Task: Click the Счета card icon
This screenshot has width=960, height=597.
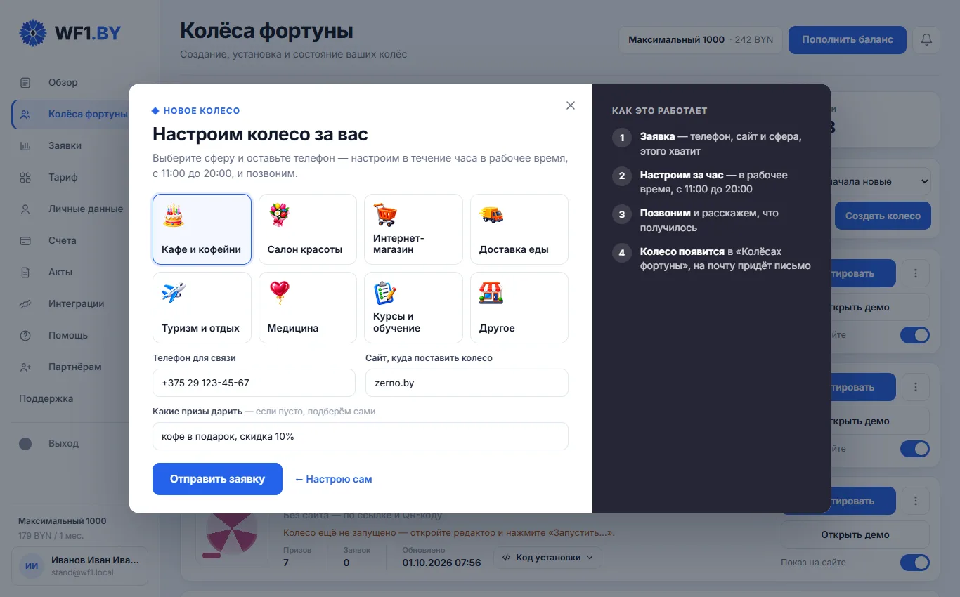Action: [x=25, y=240]
